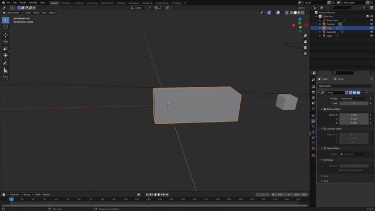Viewport: 375px width, 211px height.
Task: Click the viewport zoom magnifier icon
Action: click(x=305, y=36)
